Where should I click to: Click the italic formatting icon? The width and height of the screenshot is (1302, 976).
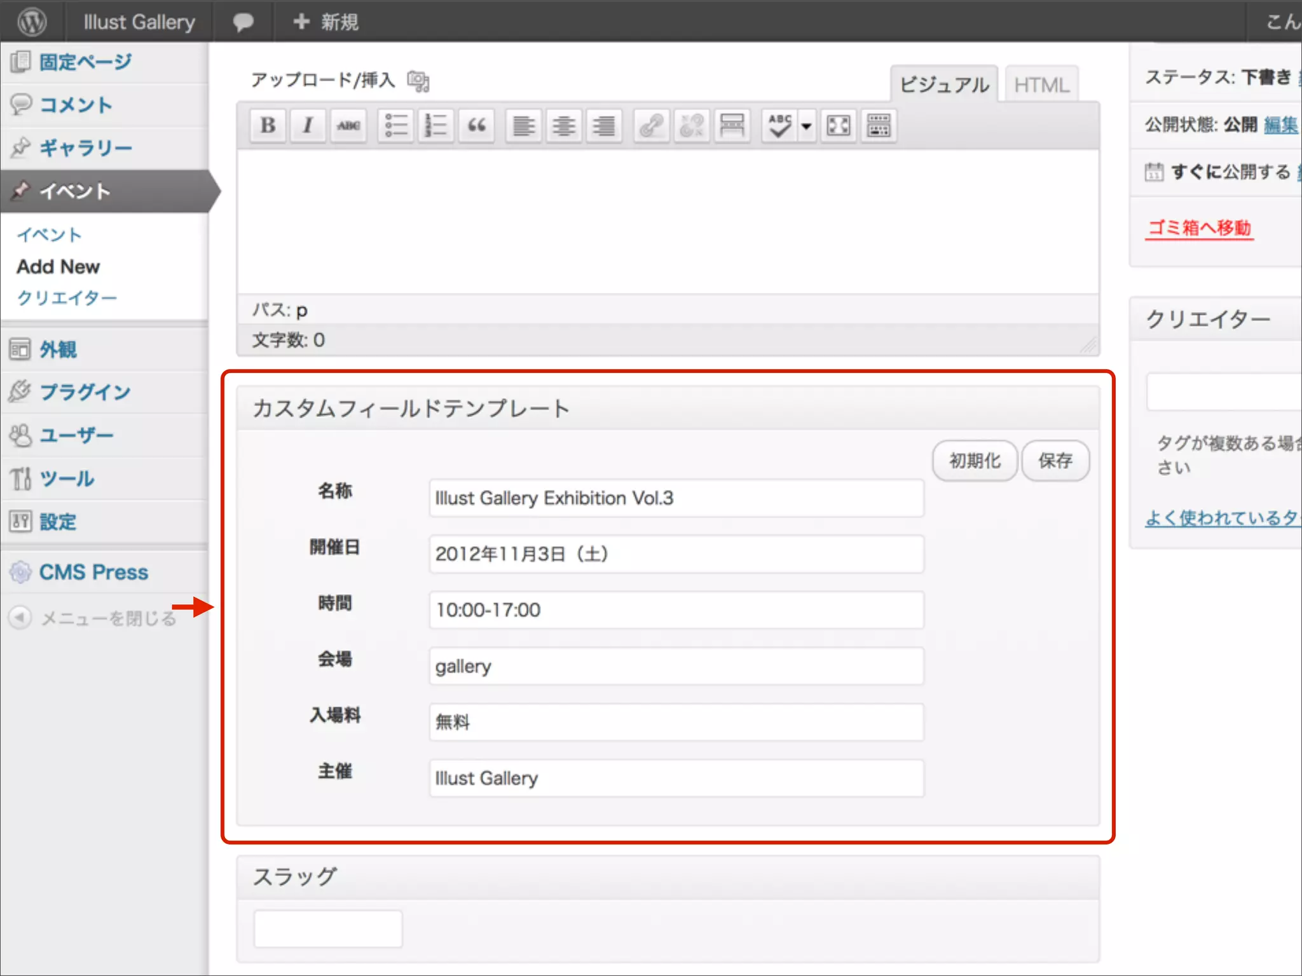click(x=308, y=126)
